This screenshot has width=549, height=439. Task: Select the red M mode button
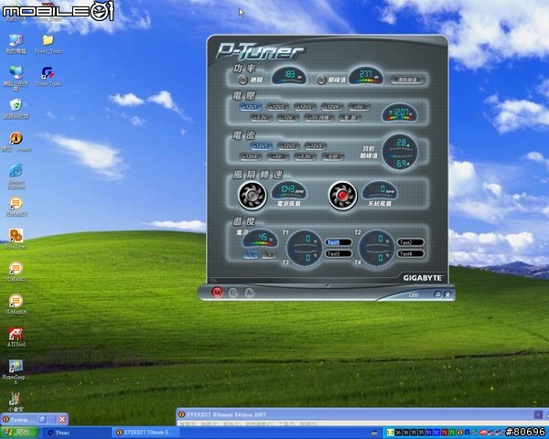pyautogui.click(x=217, y=293)
